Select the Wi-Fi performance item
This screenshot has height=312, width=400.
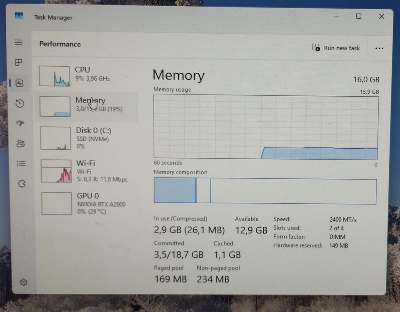coord(88,171)
